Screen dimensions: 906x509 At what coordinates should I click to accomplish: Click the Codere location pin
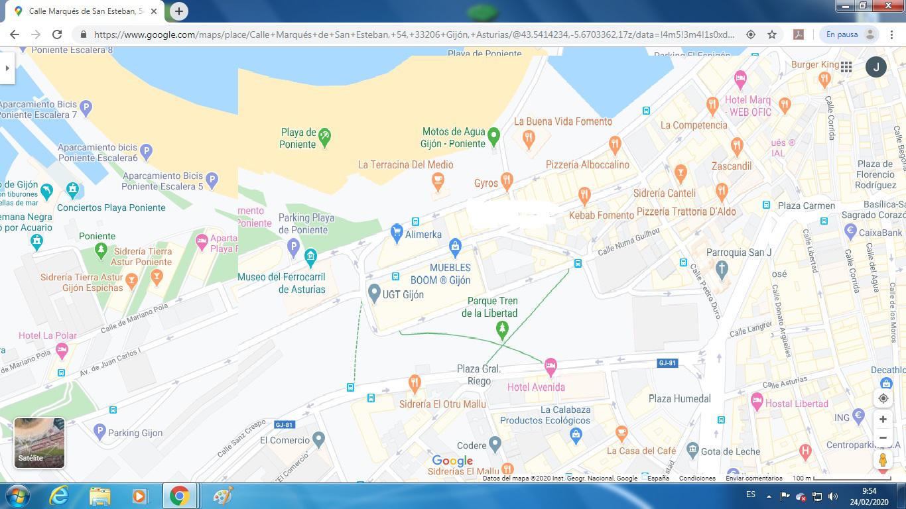pyautogui.click(x=495, y=443)
